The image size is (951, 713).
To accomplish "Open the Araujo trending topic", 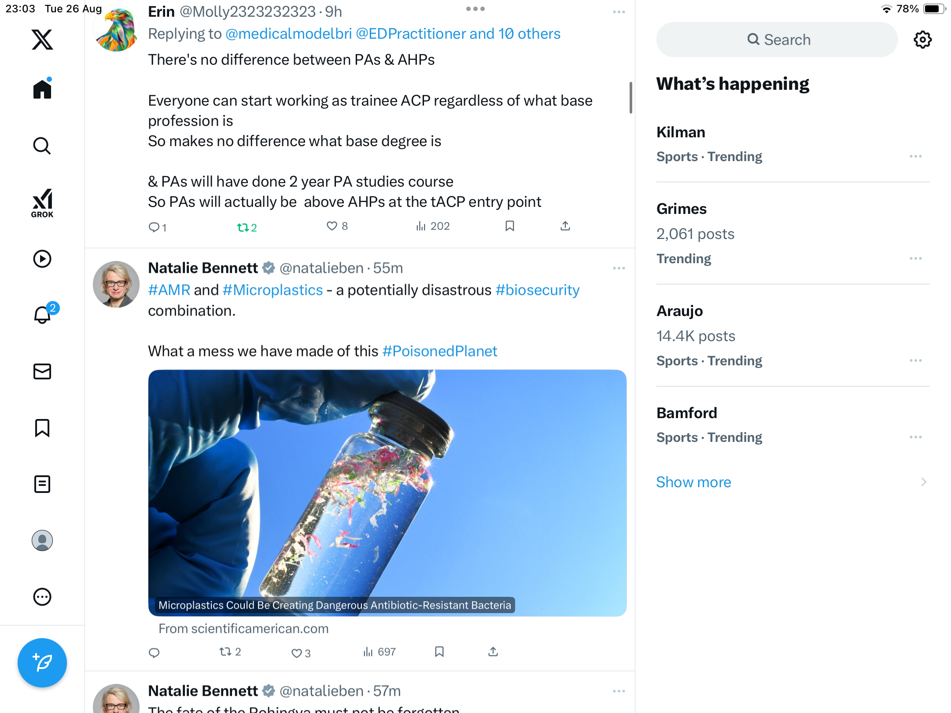I will (792, 335).
